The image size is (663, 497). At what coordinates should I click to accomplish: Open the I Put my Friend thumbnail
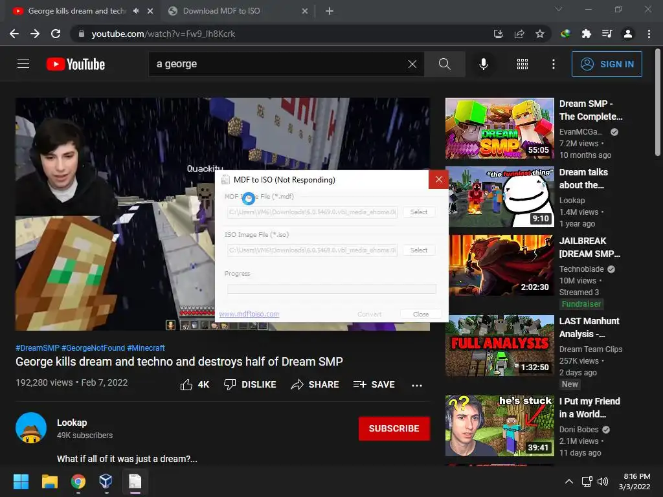tap(499, 426)
